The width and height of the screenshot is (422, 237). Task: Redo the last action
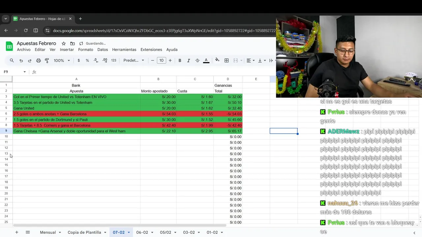tap(30, 61)
